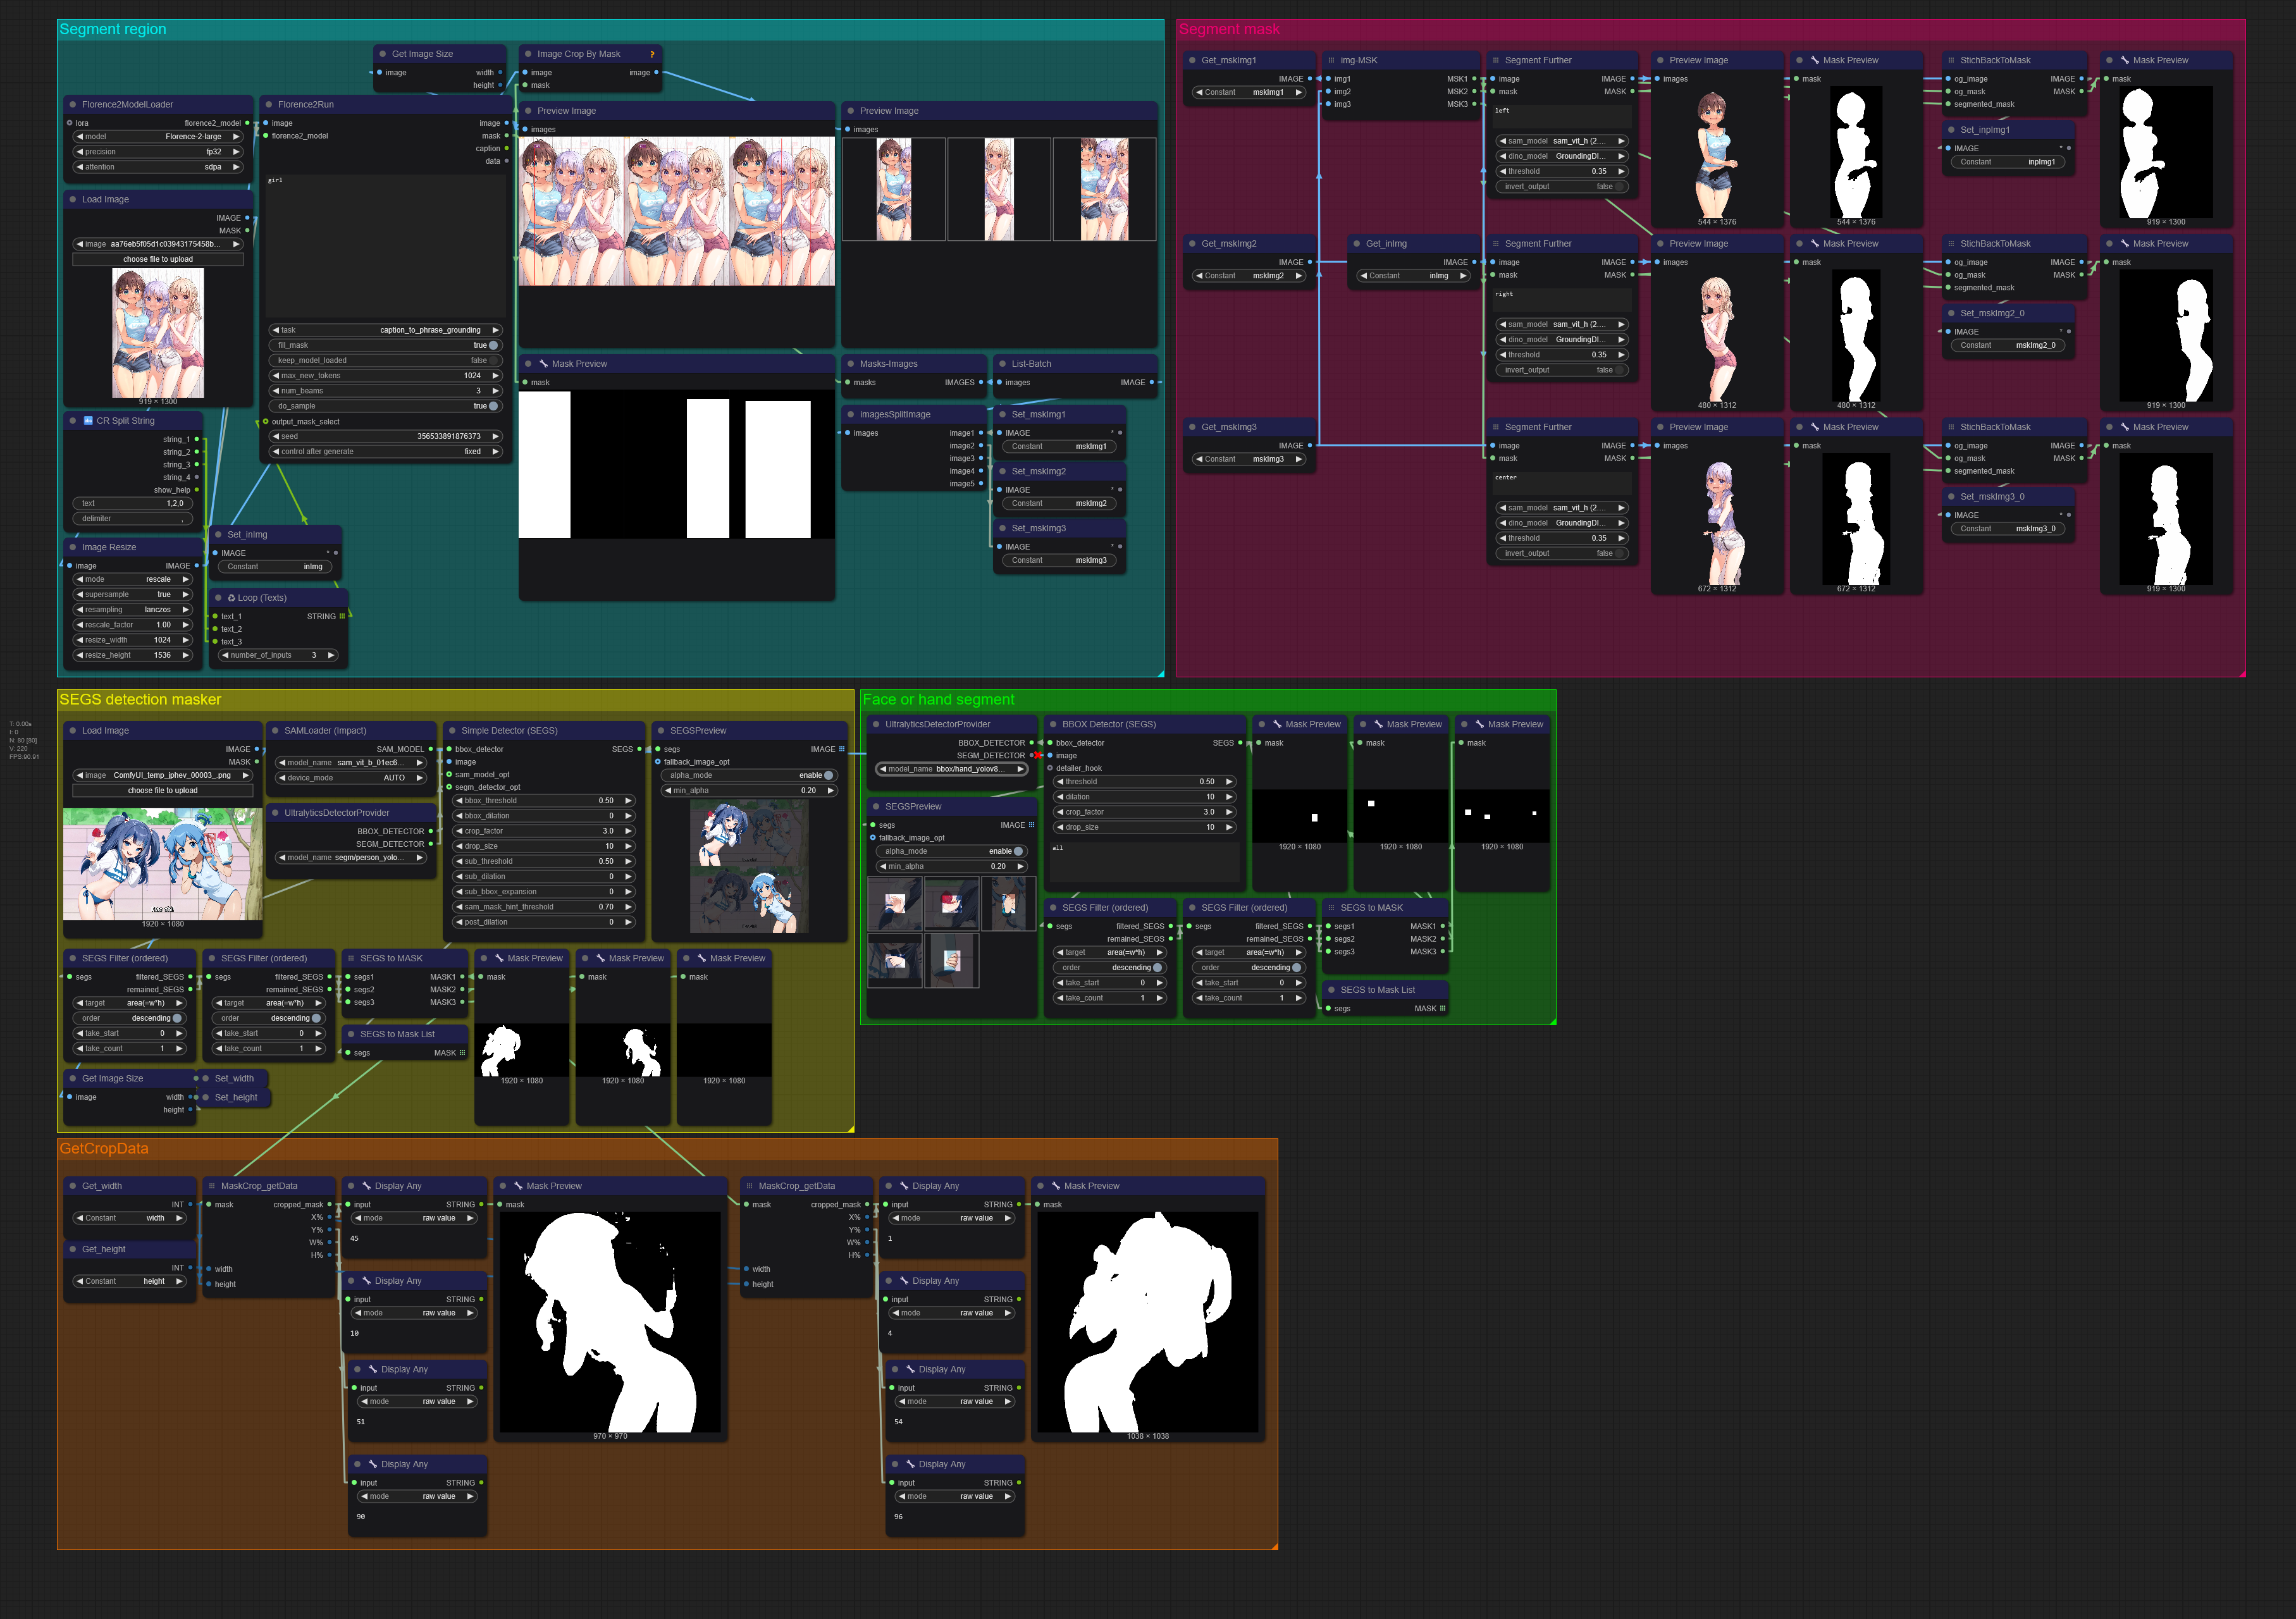Enable keep_model_loaded in Florence2Run
This screenshot has height=1619, width=2296.
click(492, 360)
